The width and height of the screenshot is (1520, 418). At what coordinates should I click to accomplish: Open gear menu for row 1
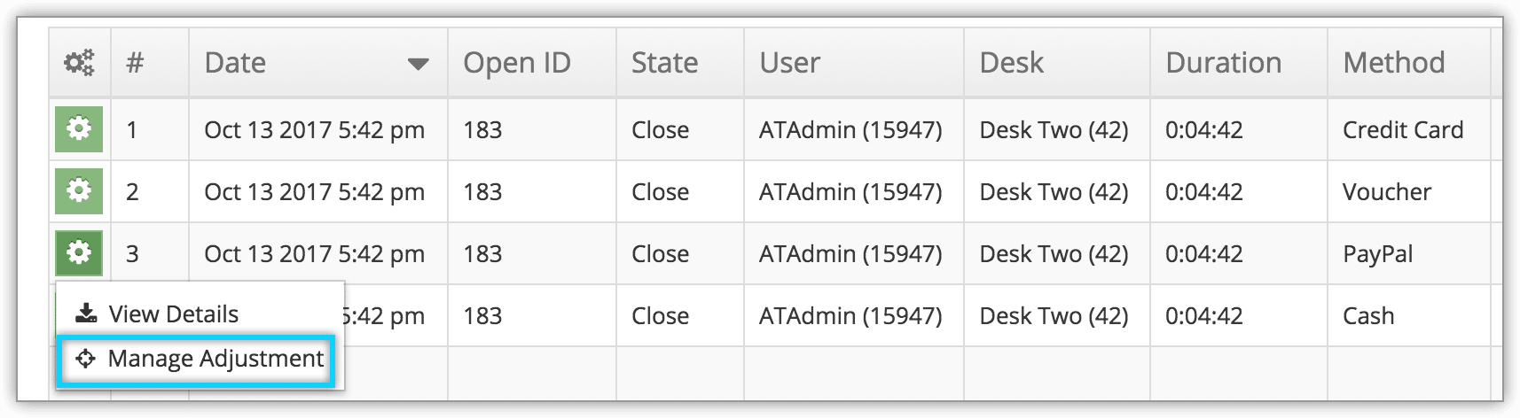(x=79, y=129)
